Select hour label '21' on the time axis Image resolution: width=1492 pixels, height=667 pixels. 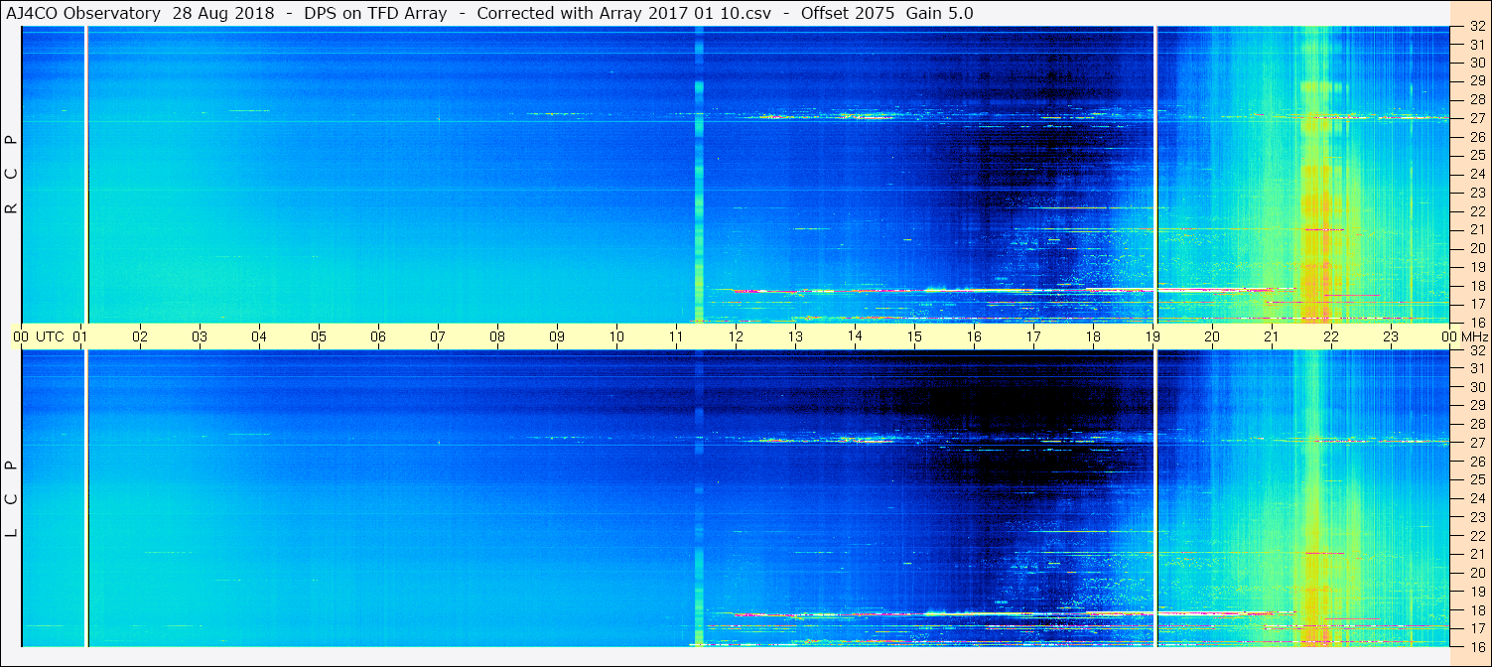[x=1272, y=336]
